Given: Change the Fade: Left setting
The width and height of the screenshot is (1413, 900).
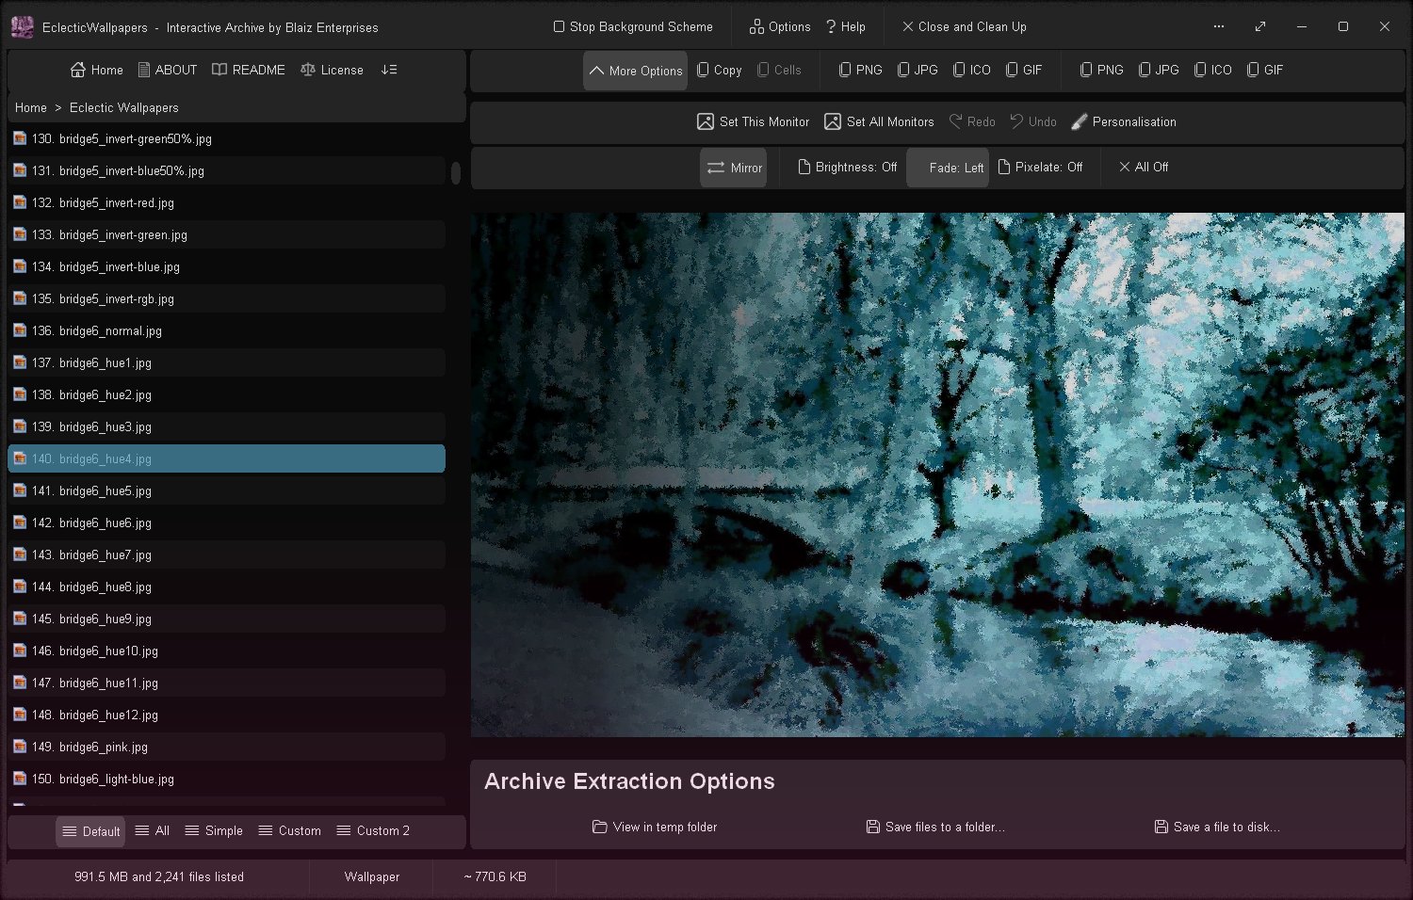Looking at the screenshot, I should [x=948, y=168].
